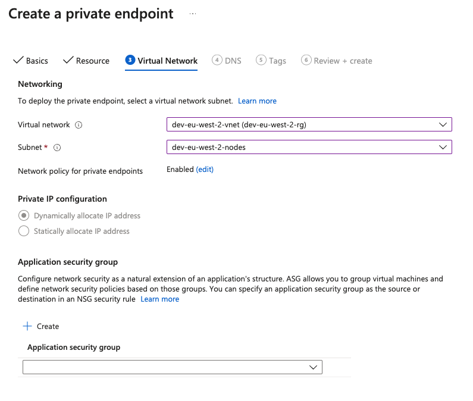The height and width of the screenshot is (401, 473).
Task: Select Statically allocate IP address
Action: tap(24, 231)
